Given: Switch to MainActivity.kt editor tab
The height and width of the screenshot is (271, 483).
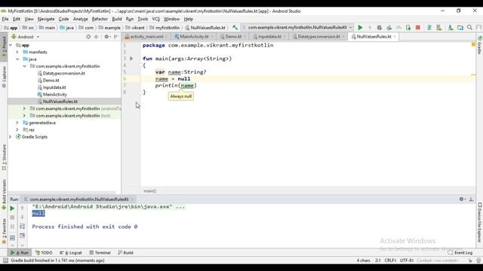Looking at the screenshot, I should point(194,37).
